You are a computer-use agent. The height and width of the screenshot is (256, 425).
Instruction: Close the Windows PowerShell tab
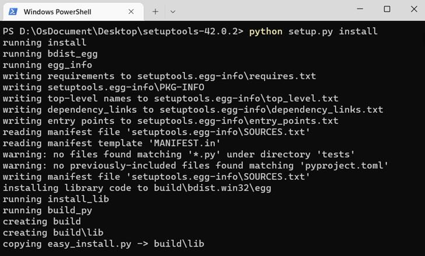coord(131,11)
